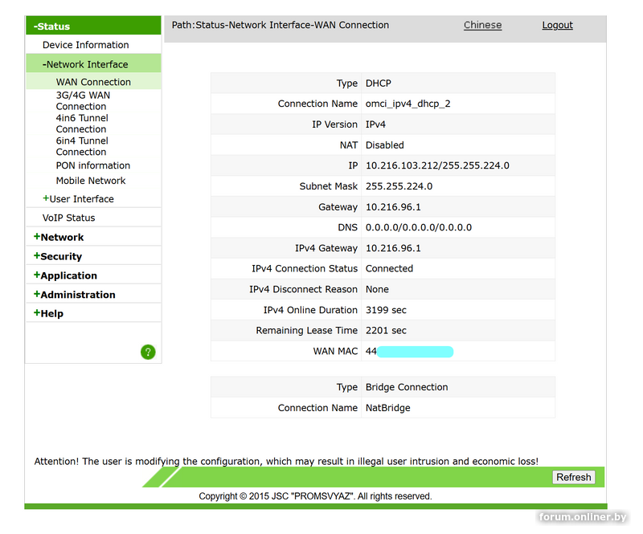Expand the Network menu section

pos(59,237)
